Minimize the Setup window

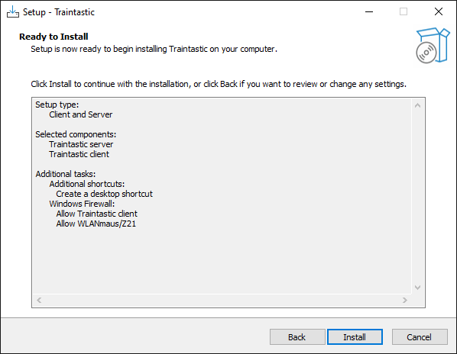point(369,12)
